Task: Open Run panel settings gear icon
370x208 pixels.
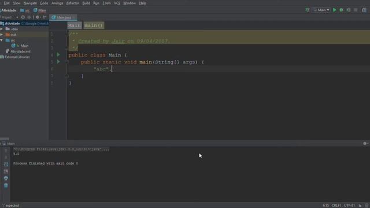Action: tap(365, 143)
